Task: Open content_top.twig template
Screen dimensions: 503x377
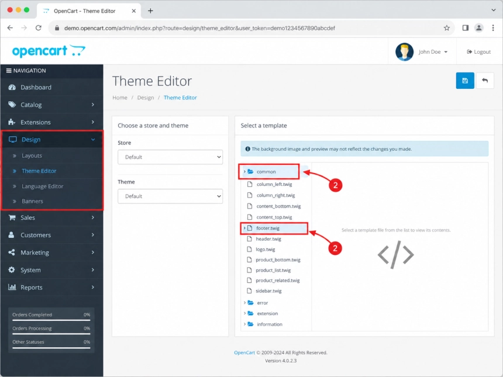Action: pos(274,217)
